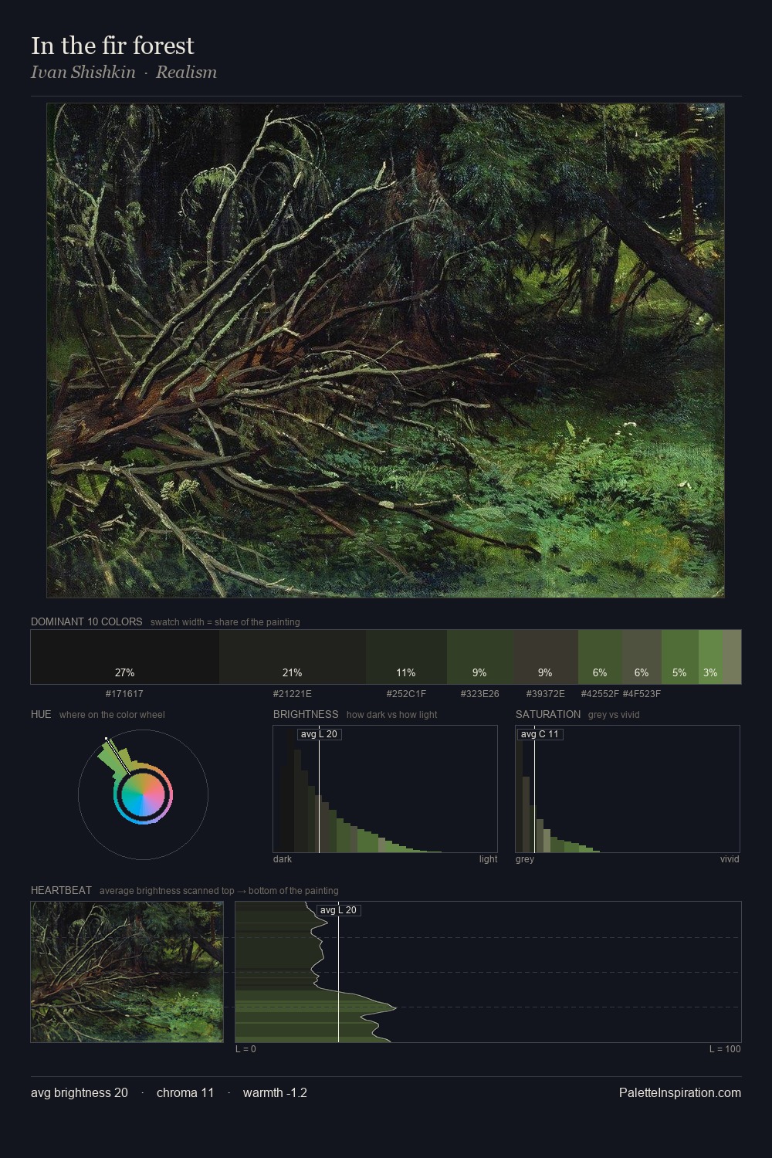
Task: Click hex code '#4F523F'
Action: (642, 694)
